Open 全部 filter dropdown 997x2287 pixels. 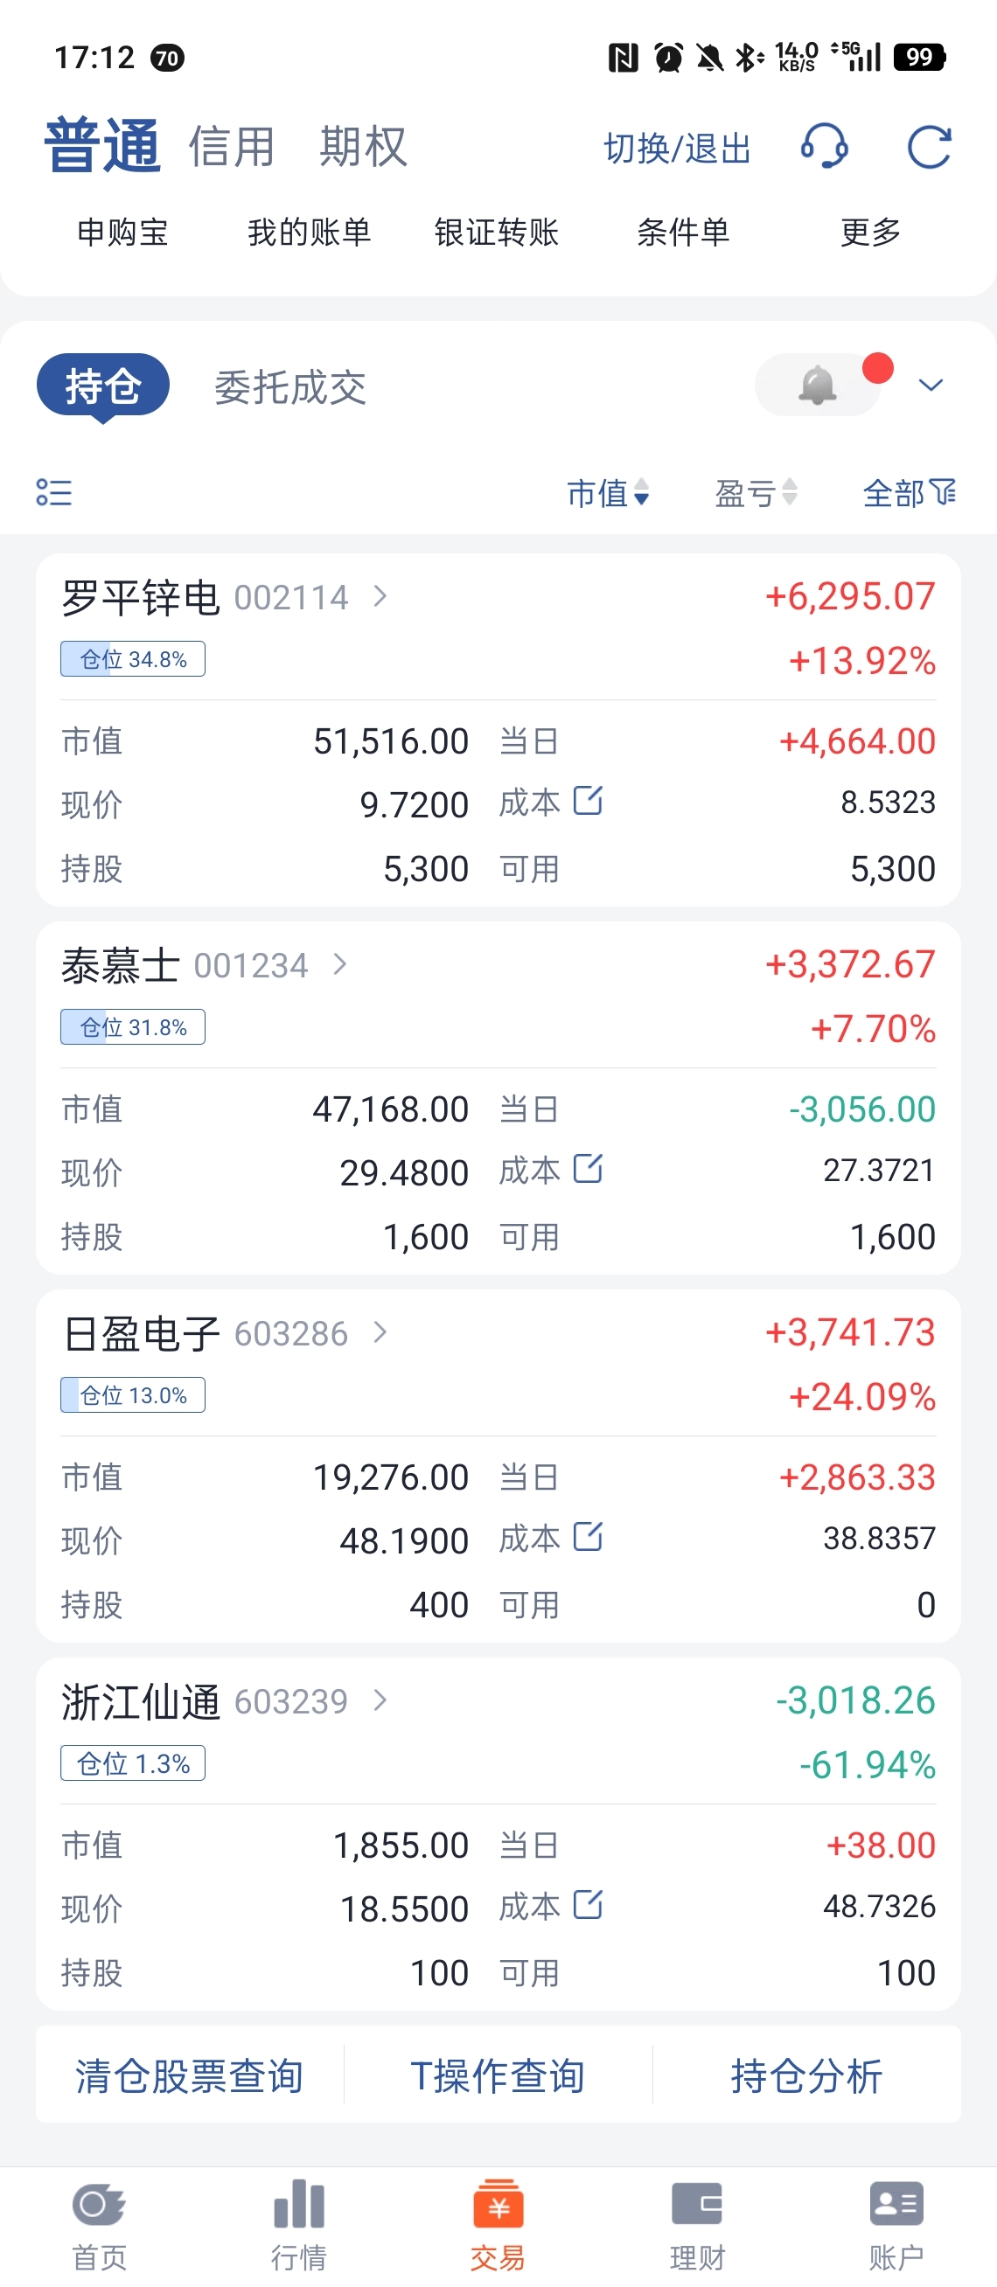tap(910, 493)
